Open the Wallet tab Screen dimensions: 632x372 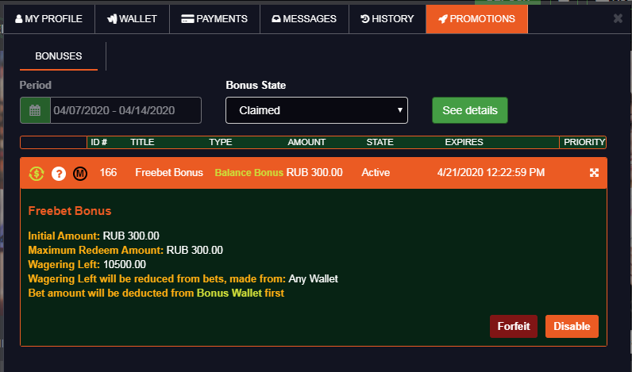(133, 18)
